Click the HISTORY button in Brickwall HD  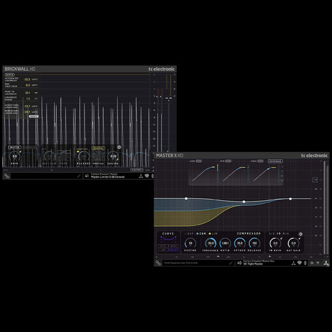[x=137, y=170]
